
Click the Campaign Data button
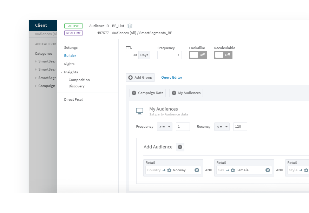click(x=147, y=93)
